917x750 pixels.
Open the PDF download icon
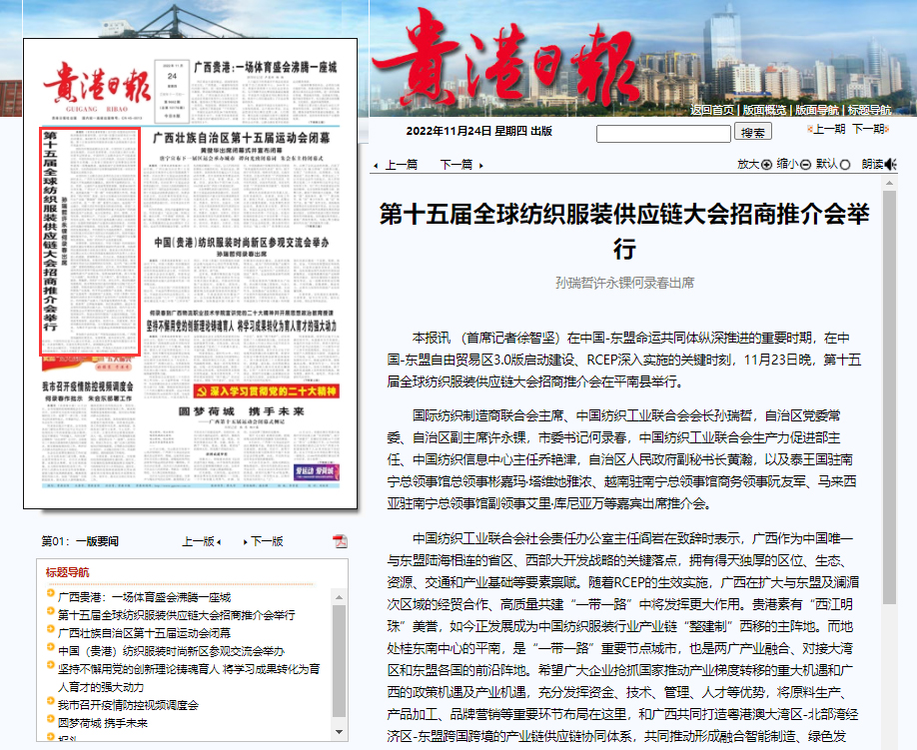point(340,541)
